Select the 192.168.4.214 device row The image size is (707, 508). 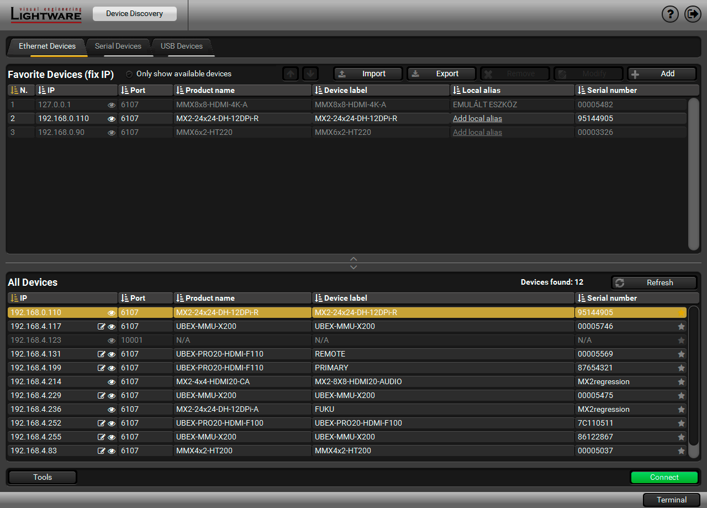tap(347, 382)
